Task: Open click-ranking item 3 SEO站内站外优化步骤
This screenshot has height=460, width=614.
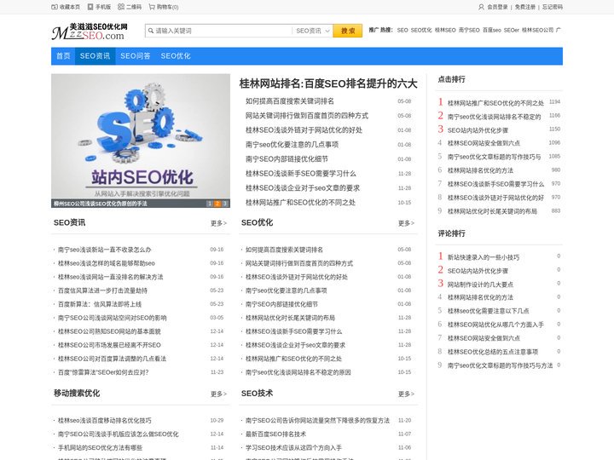Action: [x=478, y=130]
